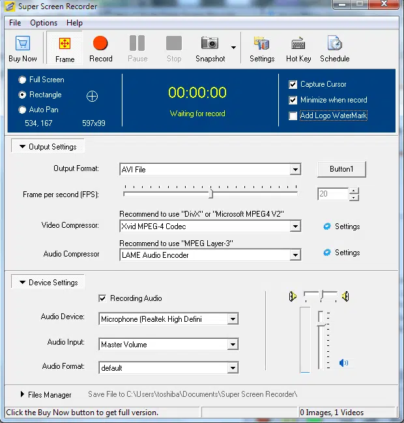Select the Full Screen radio option

click(23, 80)
